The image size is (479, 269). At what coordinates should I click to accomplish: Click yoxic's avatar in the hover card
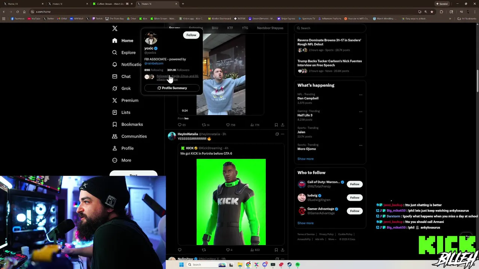click(151, 38)
